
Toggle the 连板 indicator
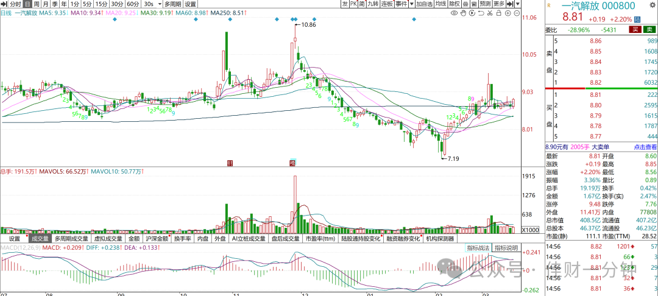pyautogui.click(x=387, y=4)
